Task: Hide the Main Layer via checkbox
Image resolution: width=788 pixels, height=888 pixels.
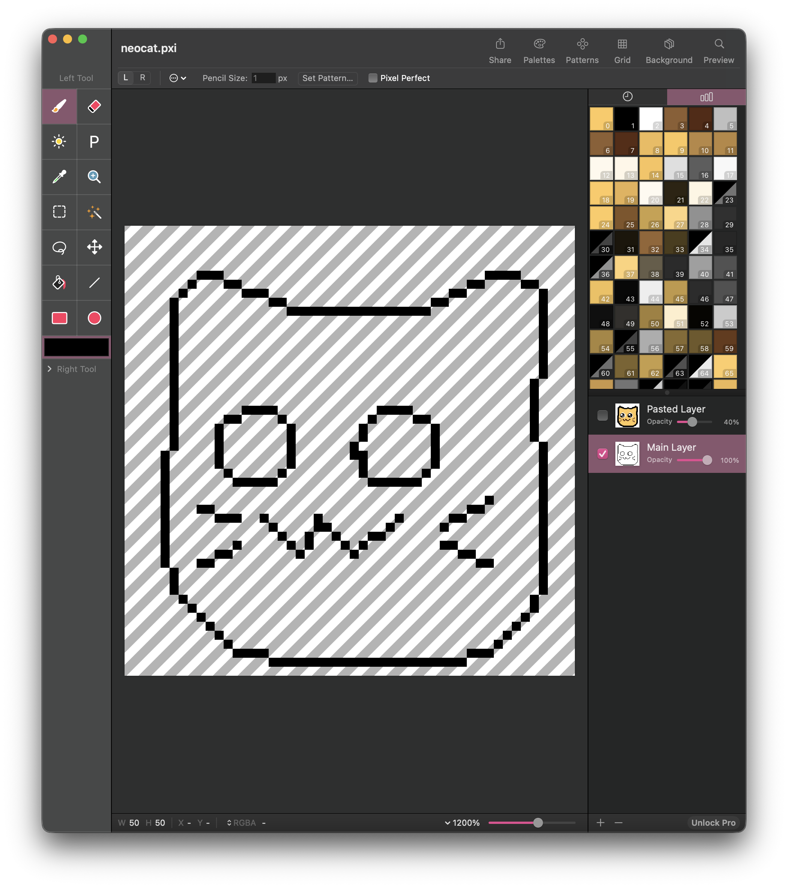Action: [x=602, y=453]
